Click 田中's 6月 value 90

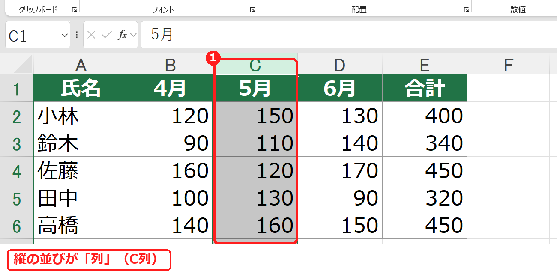(x=340, y=198)
